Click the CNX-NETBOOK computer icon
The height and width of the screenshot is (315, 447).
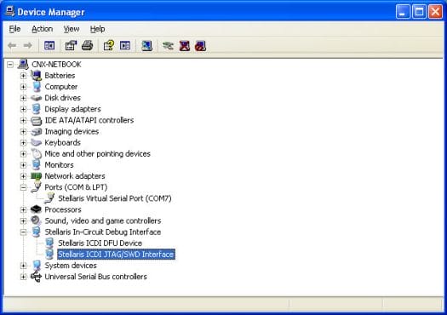(x=23, y=64)
